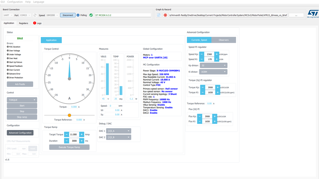
Task: Click the red record icon
Action: tap(165, 15)
